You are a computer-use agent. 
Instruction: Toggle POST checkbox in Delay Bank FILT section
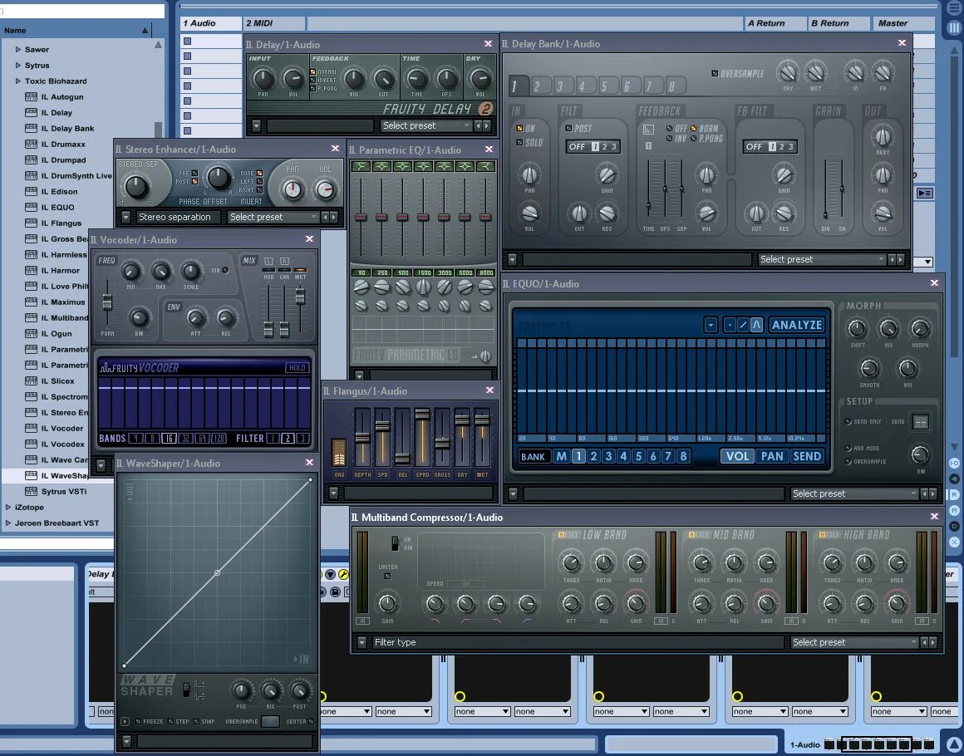tap(568, 129)
